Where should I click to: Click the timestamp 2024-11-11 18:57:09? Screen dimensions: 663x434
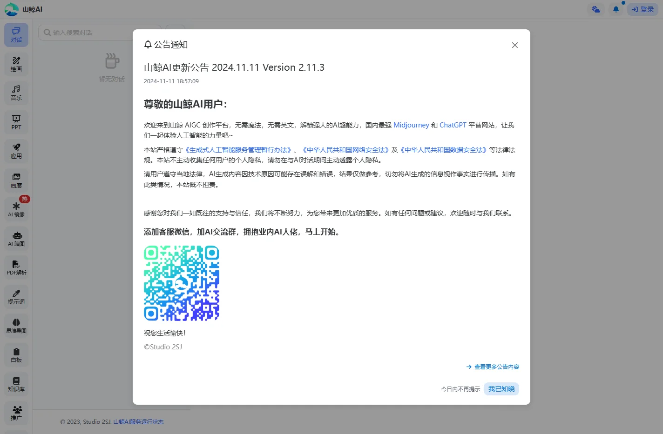pos(171,81)
